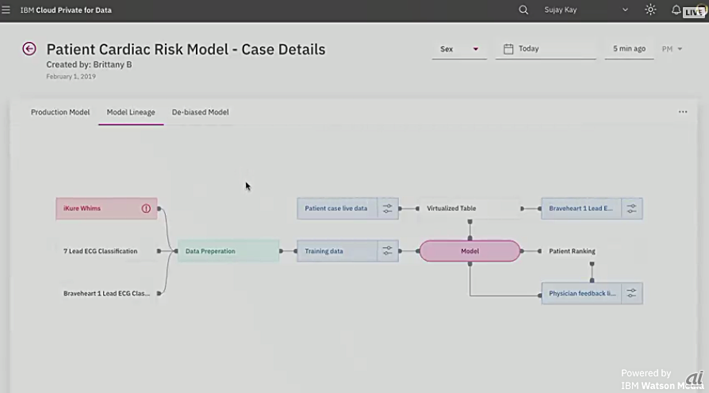Switch to the De-biased Model tab
709x393 pixels.
coord(200,113)
